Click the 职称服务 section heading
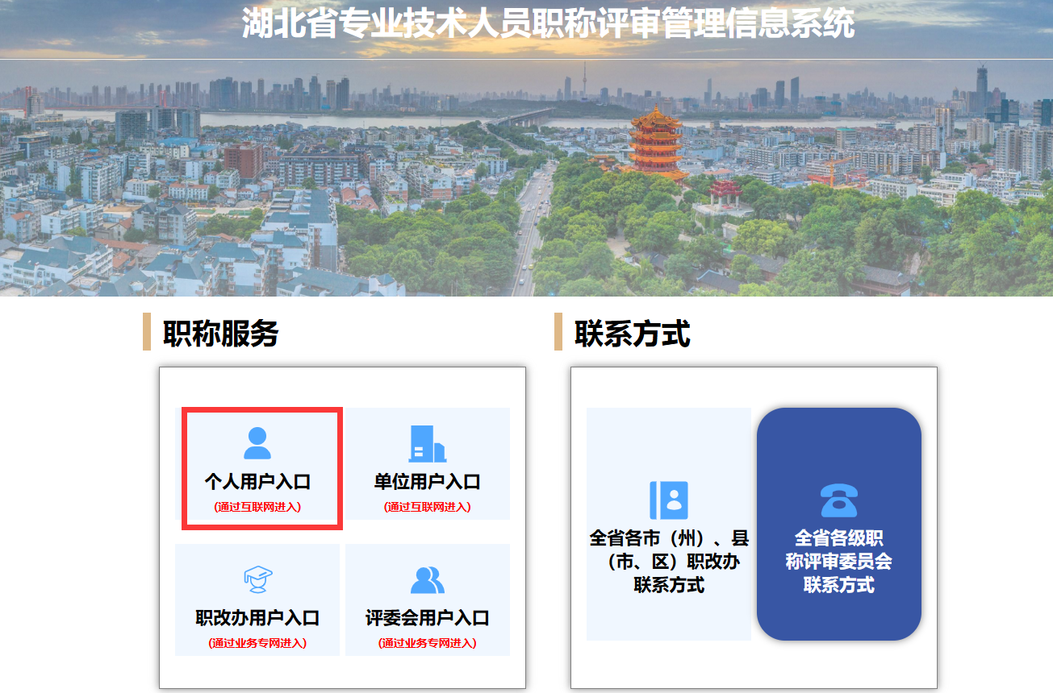 click(220, 333)
